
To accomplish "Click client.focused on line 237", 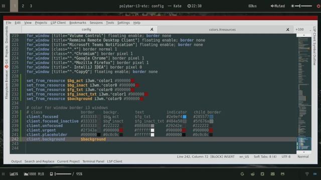I will click(x=42, y=116).
